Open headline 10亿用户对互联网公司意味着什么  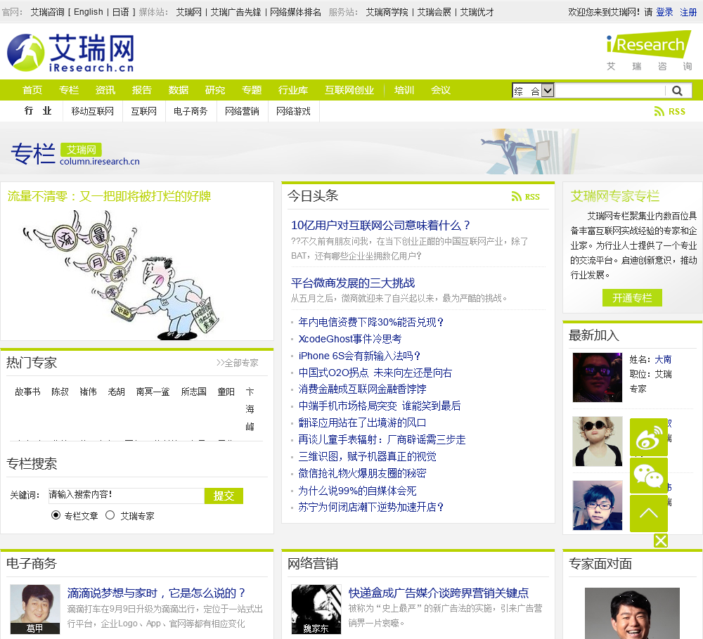(380, 225)
